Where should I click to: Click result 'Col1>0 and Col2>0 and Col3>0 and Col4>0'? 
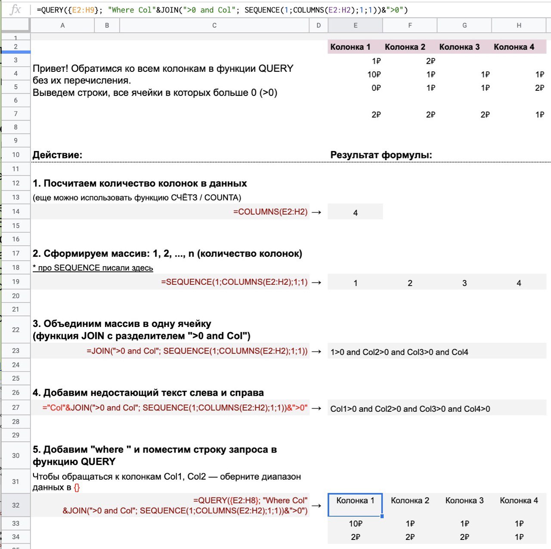click(437, 408)
